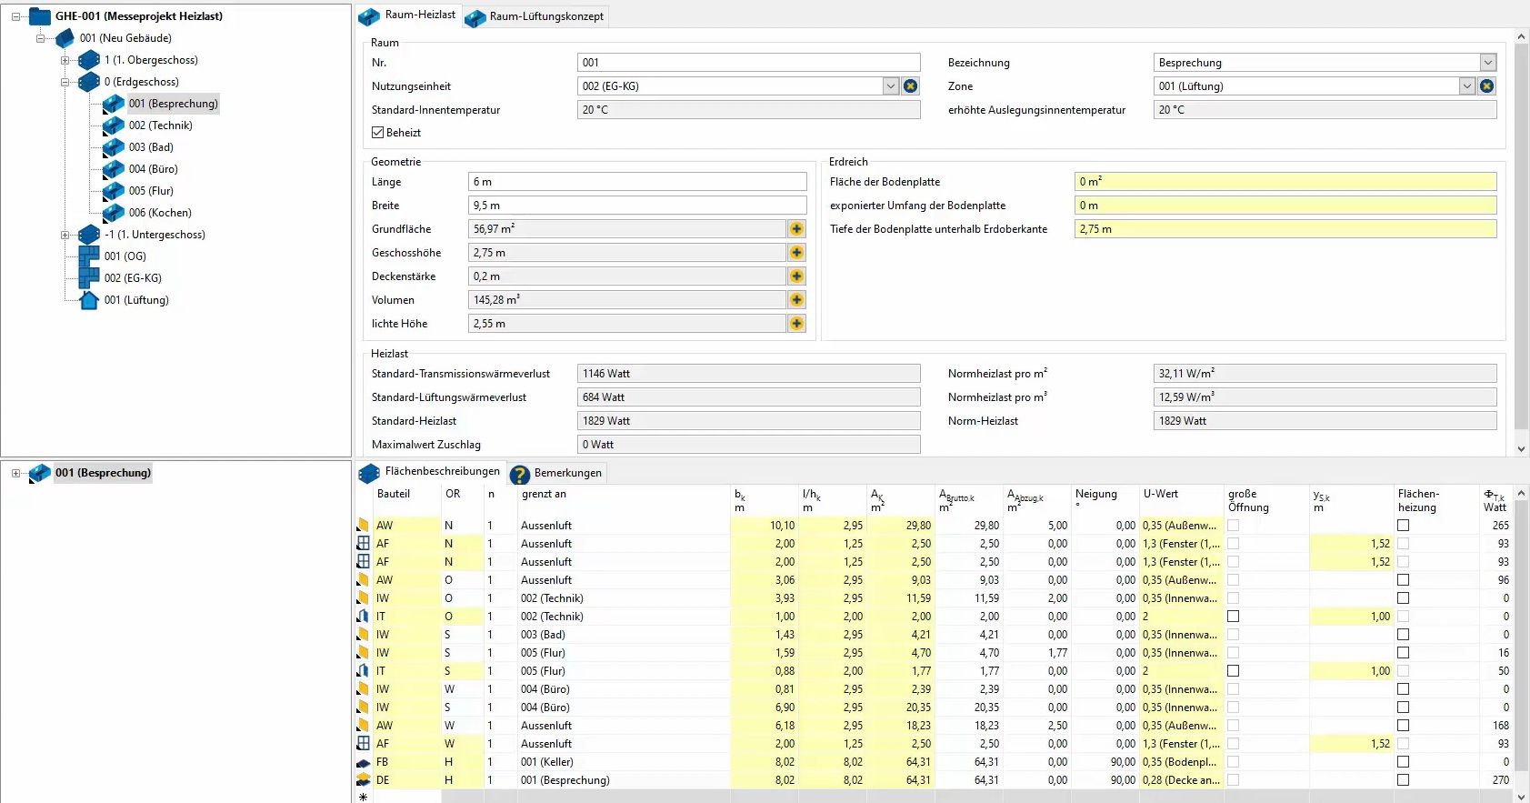Click the 002 (EG-KG) usage unit icon
1530x803 pixels.
(x=89, y=278)
